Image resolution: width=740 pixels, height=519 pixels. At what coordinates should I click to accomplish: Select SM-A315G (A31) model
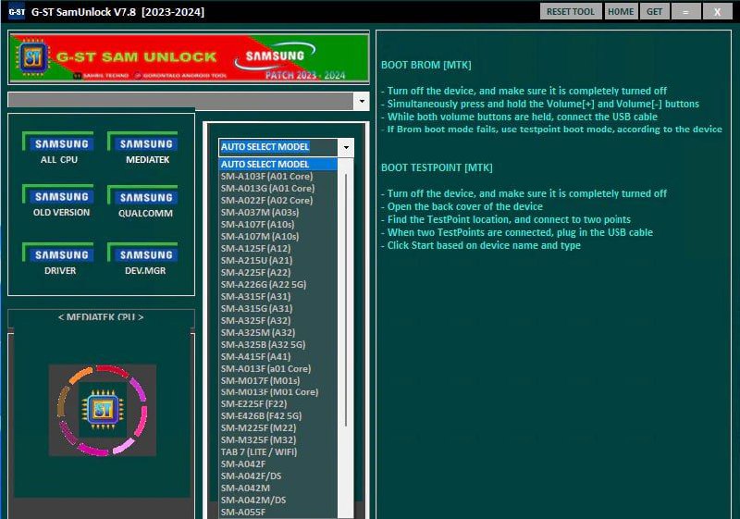(x=278, y=309)
